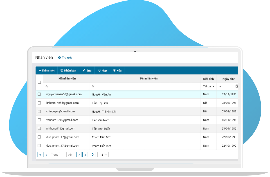
Task: Click the birth date 23/04/1985
Action: pyautogui.click(x=229, y=128)
